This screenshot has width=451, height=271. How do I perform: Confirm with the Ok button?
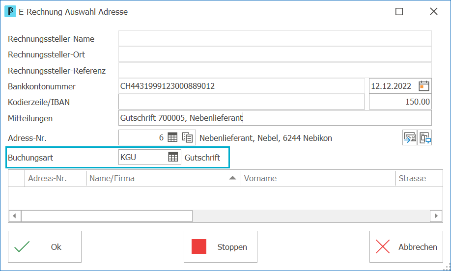coord(45,246)
